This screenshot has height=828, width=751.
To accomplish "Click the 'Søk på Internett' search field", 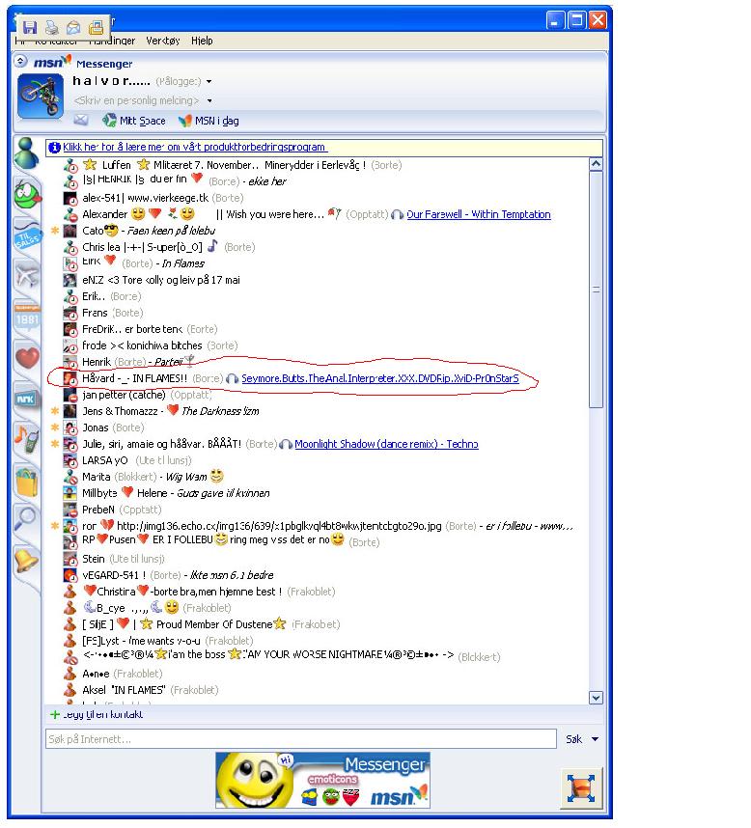I will click(x=301, y=739).
